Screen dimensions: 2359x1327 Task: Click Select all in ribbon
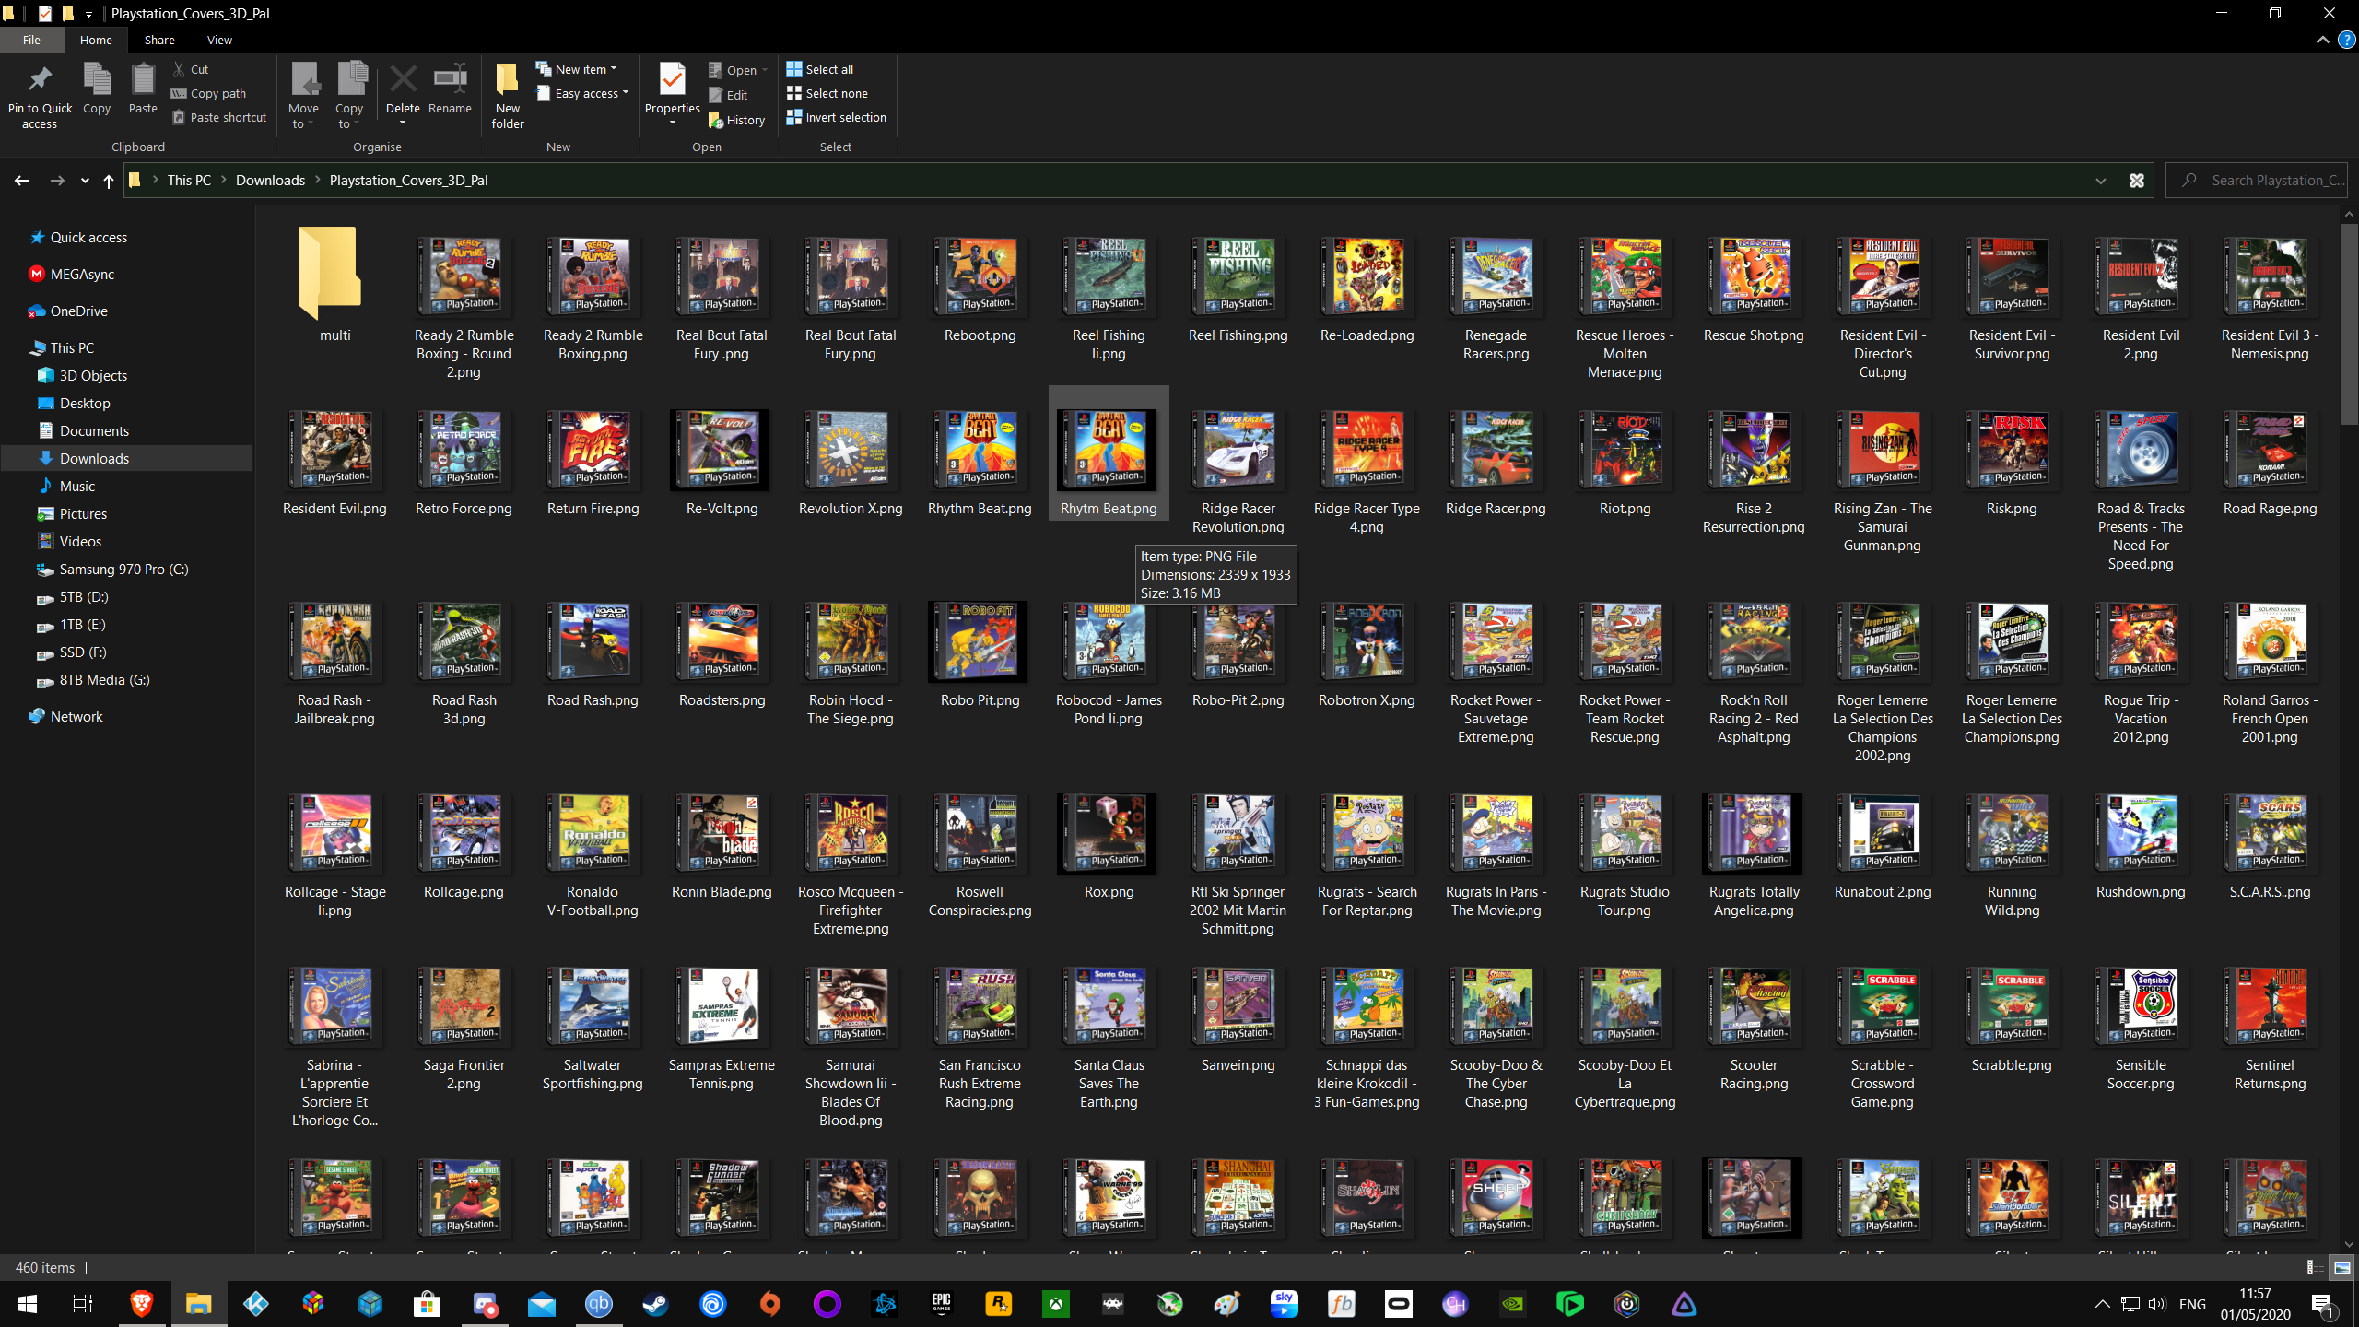pos(820,69)
